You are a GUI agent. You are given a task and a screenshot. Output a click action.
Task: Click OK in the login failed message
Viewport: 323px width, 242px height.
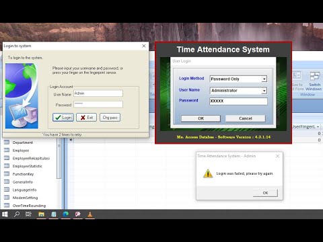point(265,193)
